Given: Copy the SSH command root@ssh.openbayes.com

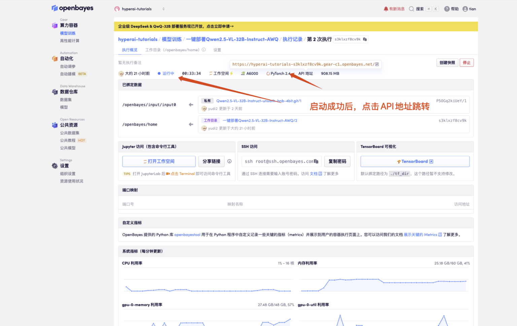Looking at the screenshot, I should tap(316, 161).
